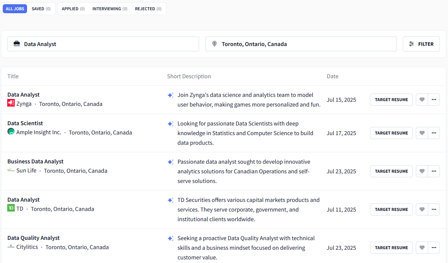Click the Zynga company name

tap(24, 104)
